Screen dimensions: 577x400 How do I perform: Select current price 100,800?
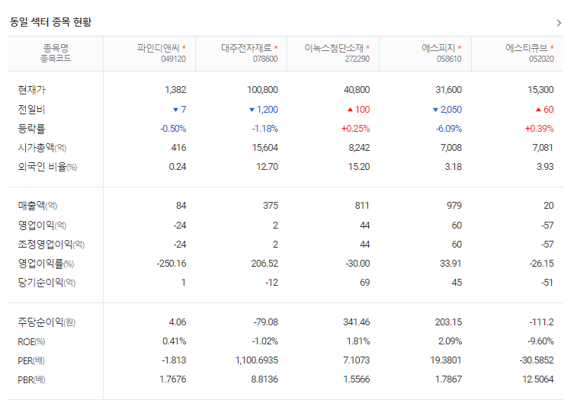tap(262, 90)
